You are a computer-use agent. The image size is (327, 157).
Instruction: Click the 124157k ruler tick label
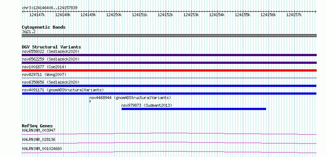click(x=294, y=15)
